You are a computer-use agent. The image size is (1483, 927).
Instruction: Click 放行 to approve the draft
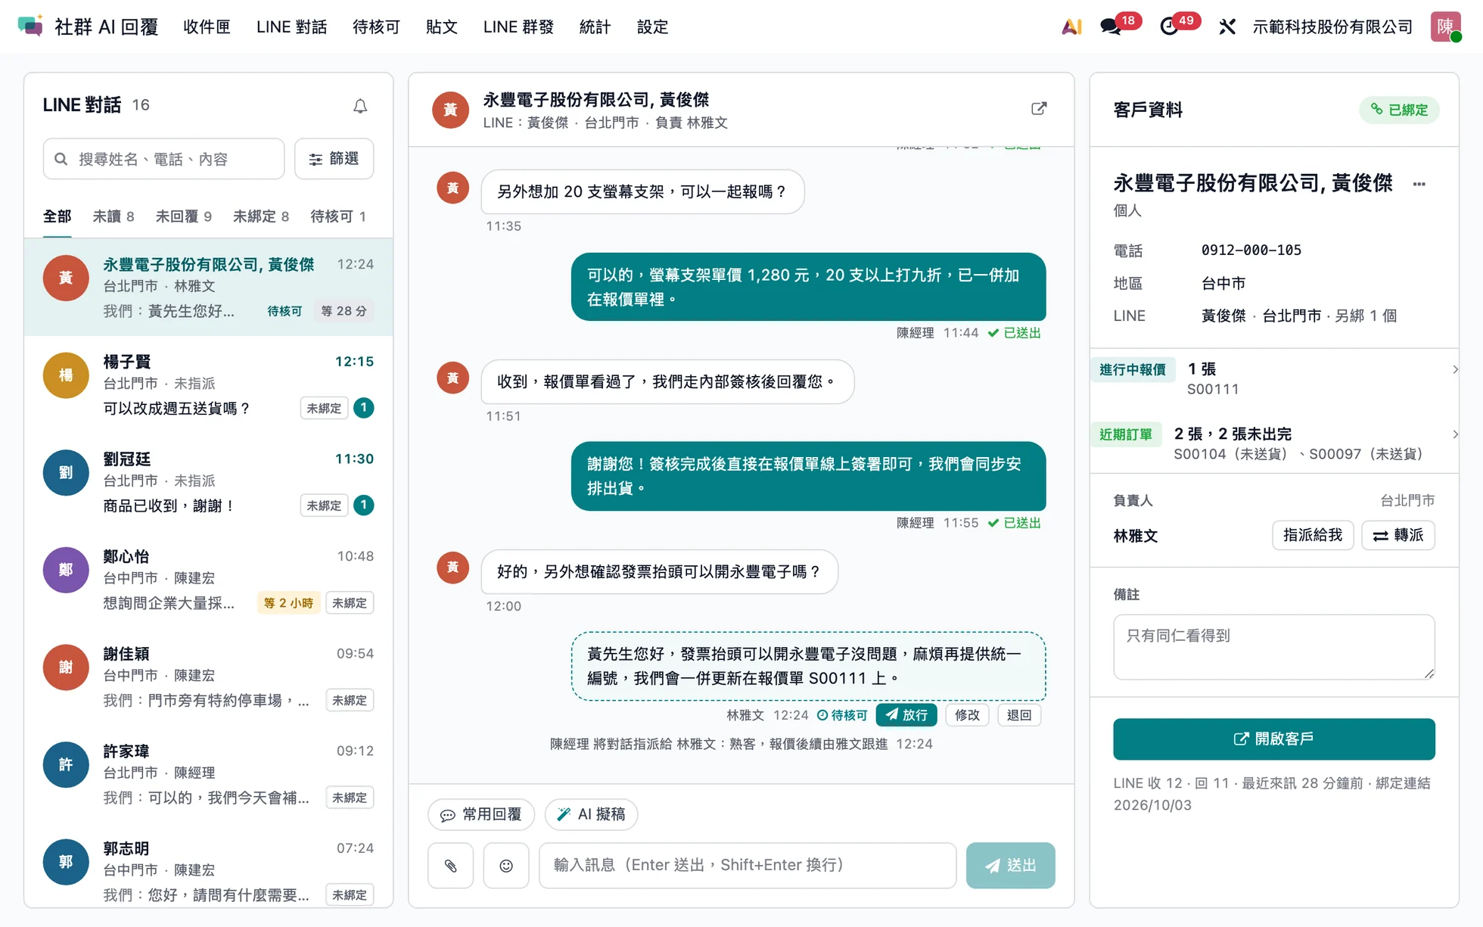click(x=906, y=715)
